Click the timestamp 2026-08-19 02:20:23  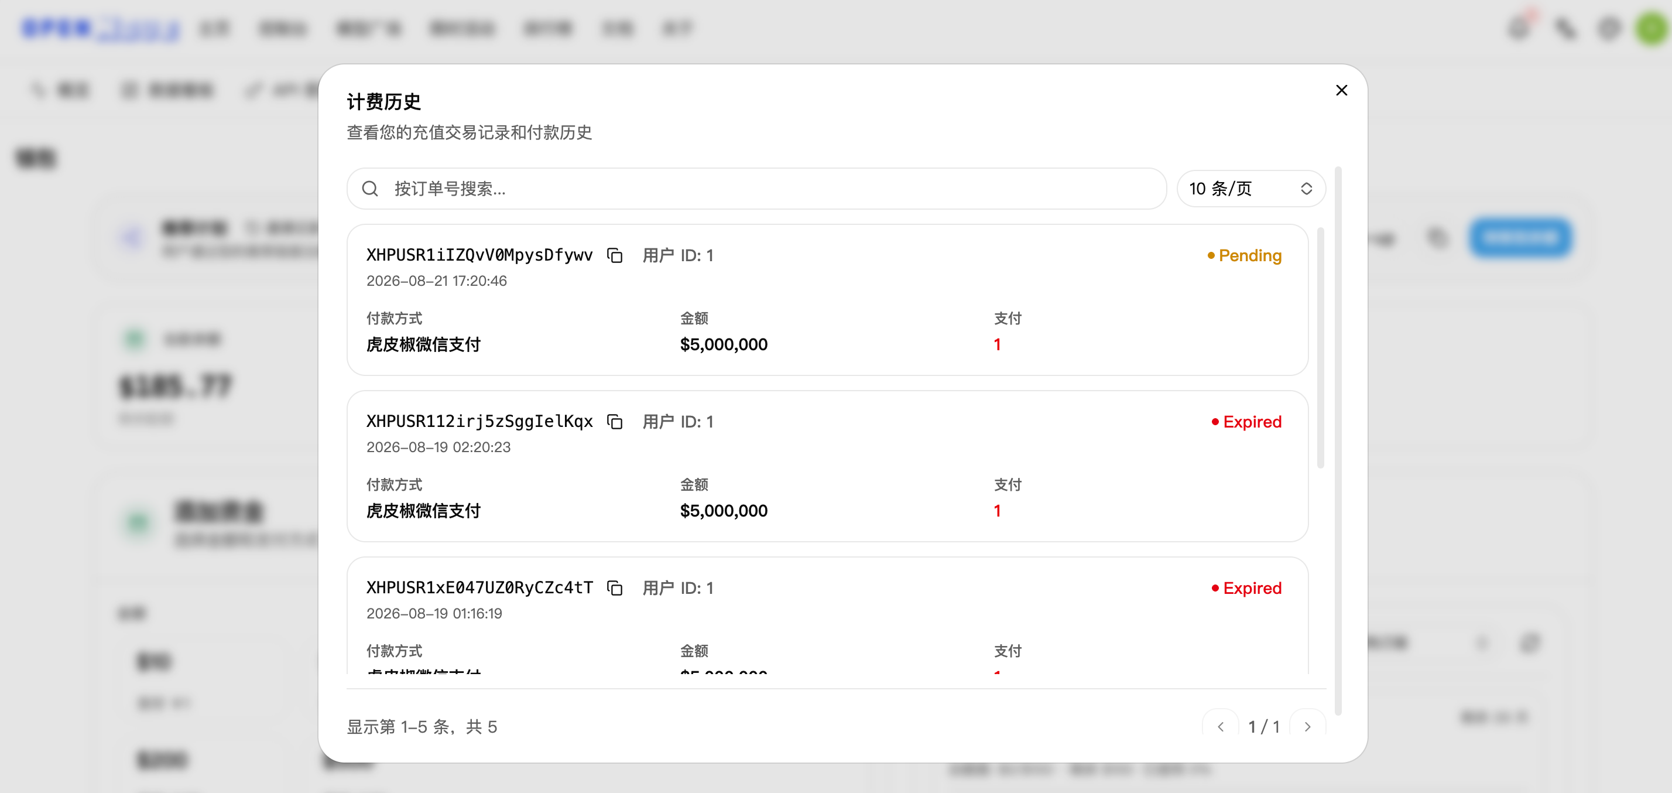438,447
